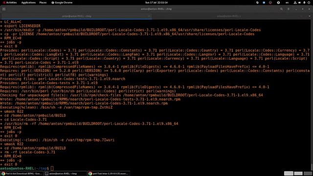Click the red circular tray icon
This screenshot has width=313, height=176.
tap(270, 2)
